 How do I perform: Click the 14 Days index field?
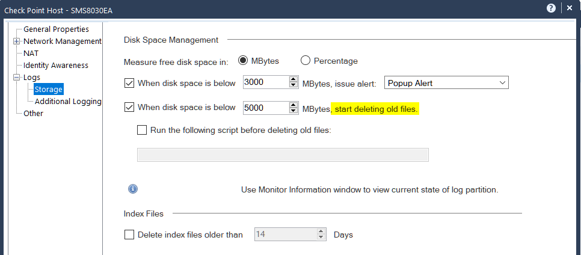(285, 234)
